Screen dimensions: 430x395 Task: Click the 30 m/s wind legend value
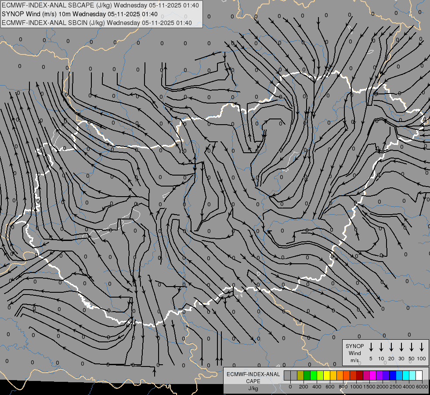pyautogui.click(x=401, y=359)
